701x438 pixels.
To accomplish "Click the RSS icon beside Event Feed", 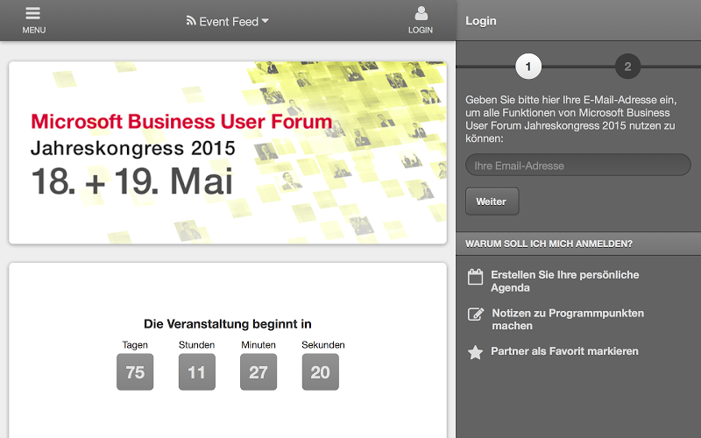I will tap(191, 20).
